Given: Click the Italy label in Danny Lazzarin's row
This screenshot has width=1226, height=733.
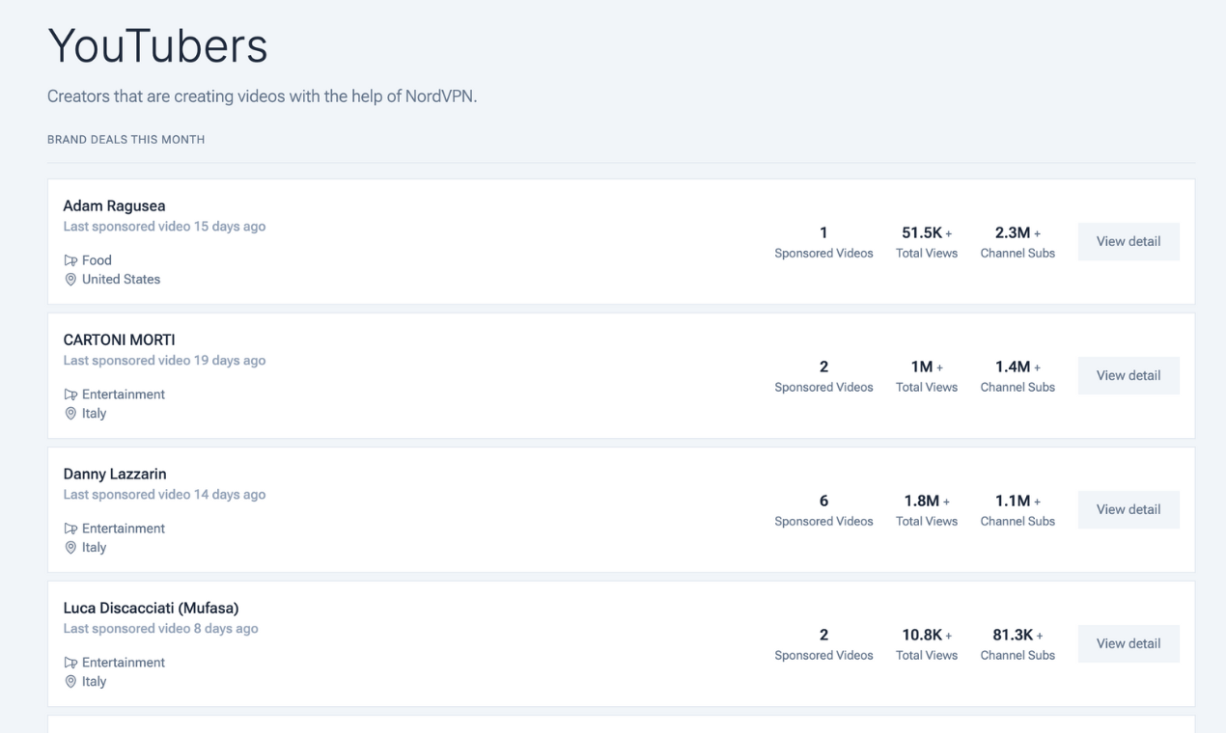Looking at the screenshot, I should tap(94, 548).
